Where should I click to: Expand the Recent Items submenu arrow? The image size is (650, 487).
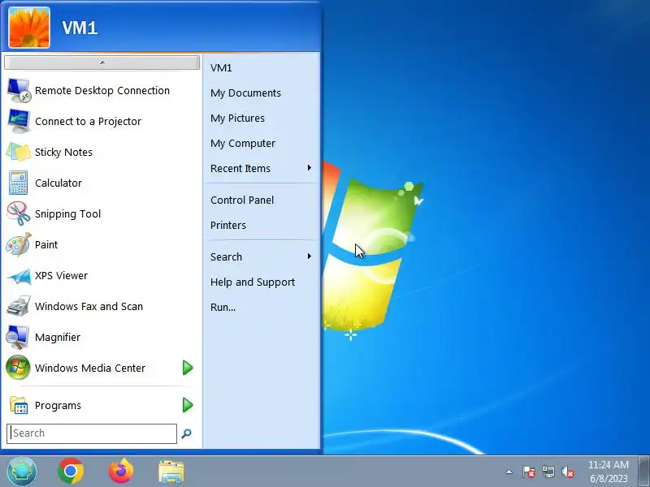[310, 168]
